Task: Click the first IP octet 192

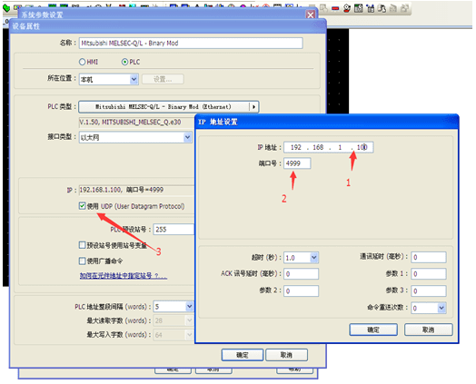Action: pos(296,147)
